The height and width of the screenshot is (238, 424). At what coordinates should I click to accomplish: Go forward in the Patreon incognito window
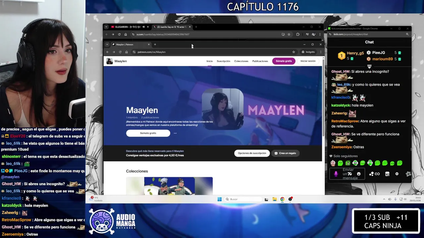click(x=114, y=52)
